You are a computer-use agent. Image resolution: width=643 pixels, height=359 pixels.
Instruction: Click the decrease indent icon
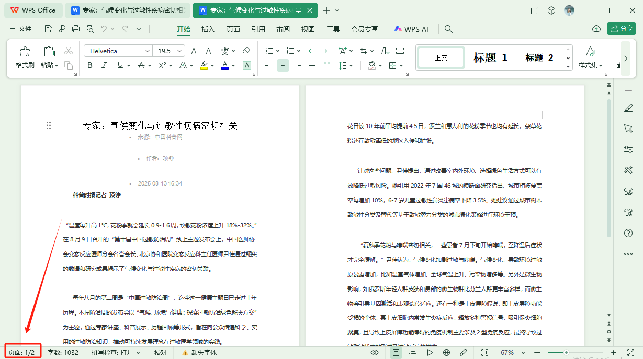coord(312,50)
